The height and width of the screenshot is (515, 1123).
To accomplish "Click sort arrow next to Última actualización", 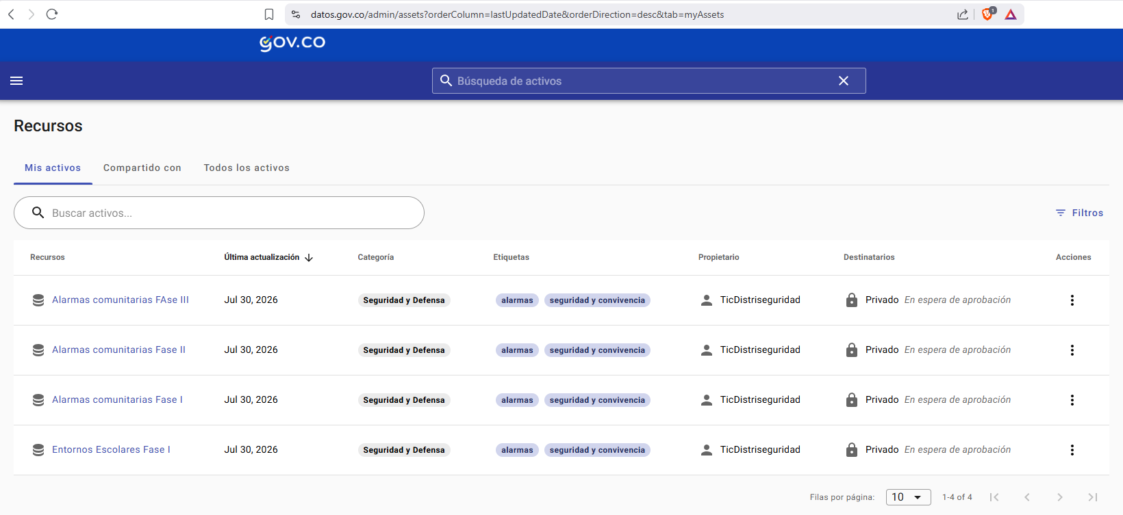I will [309, 258].
